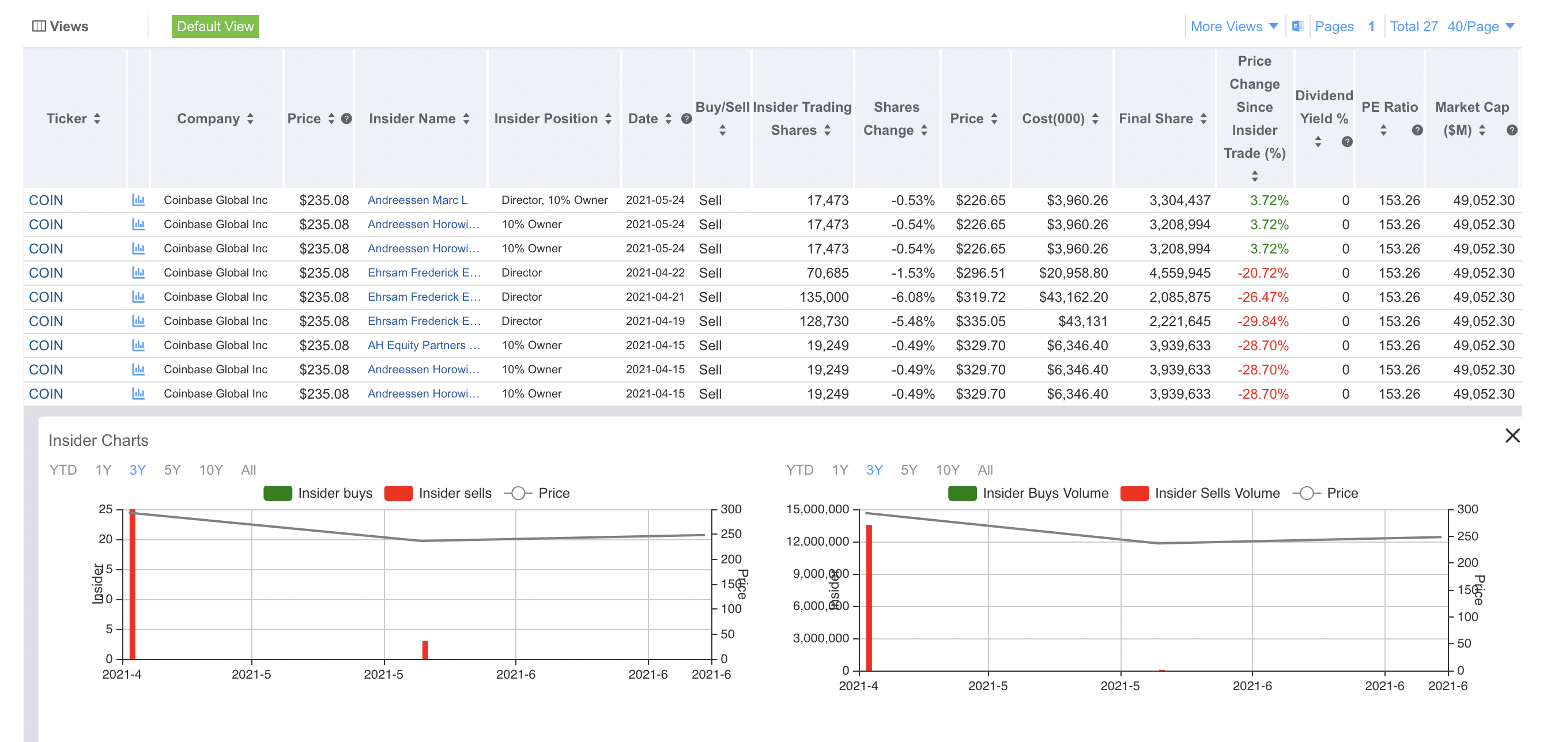Toggle Price legend in right volume chart
The width and height of the screenshot is (1547, 742).
tap(1326, 494)
